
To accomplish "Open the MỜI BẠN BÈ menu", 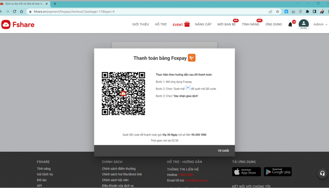I will click(227, 24).
